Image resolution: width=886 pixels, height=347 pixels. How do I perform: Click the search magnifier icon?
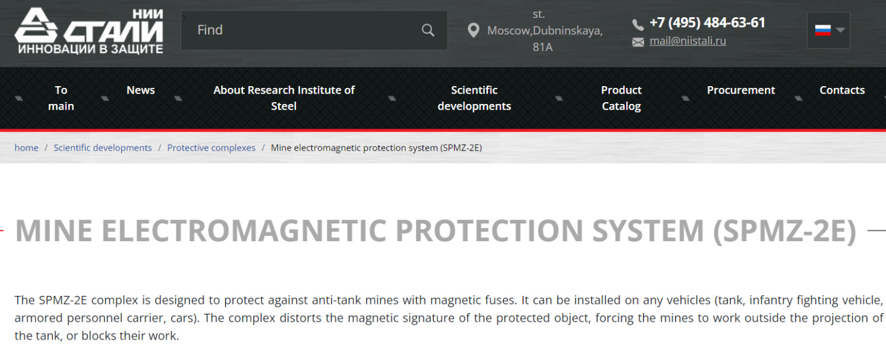point(428,30)
